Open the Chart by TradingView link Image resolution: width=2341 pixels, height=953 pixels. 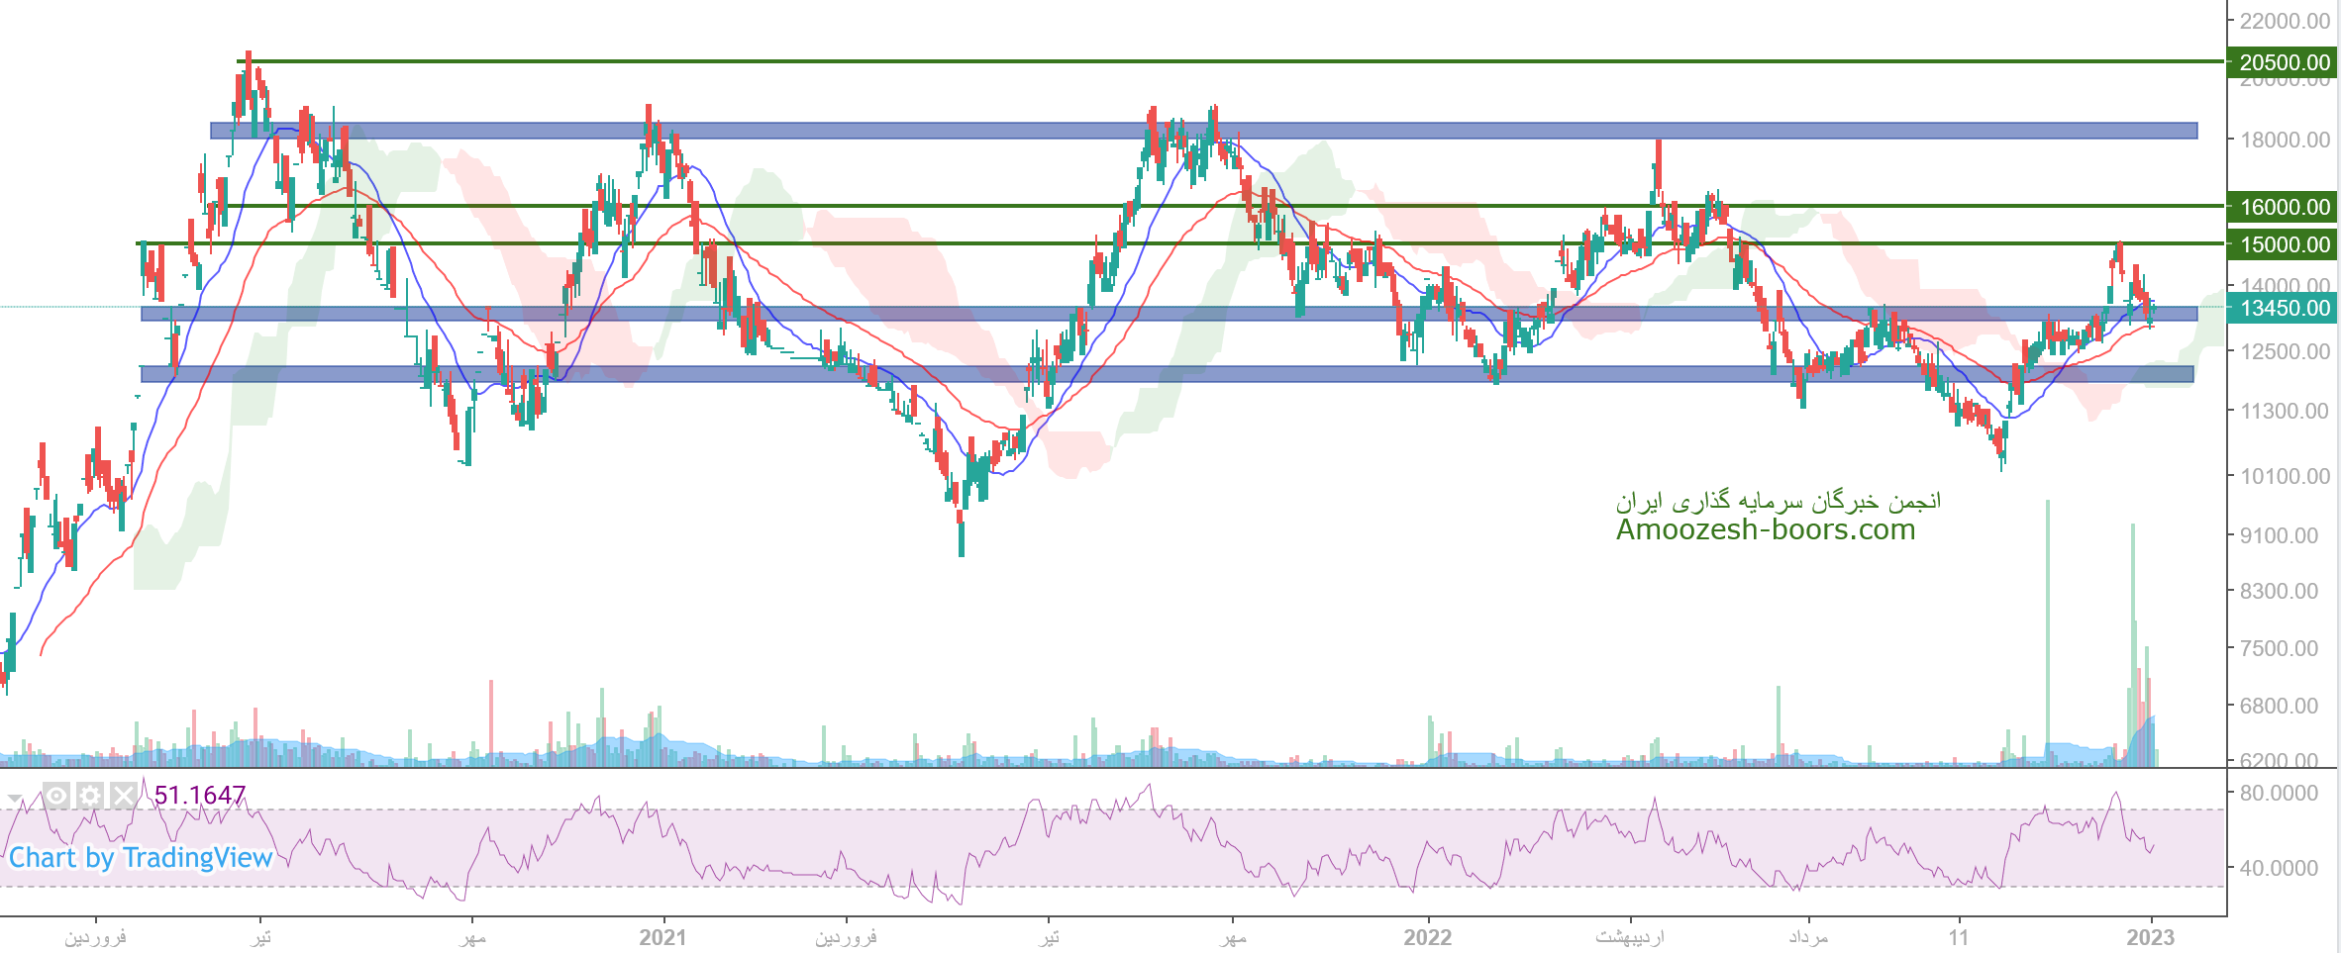(141, 858)
